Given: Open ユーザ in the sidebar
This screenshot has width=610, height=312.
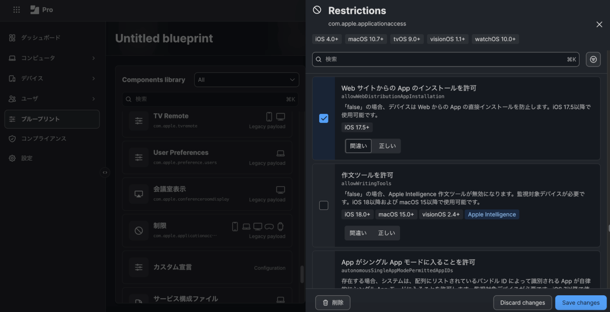Looking at the screenshot, I should [52, 99].
